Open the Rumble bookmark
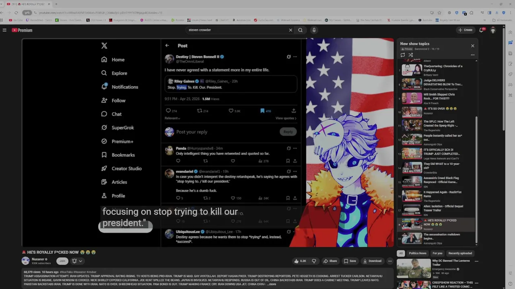The width and height of the screenshot is (515, 289). pyautogui.click(x=177, y=20)
